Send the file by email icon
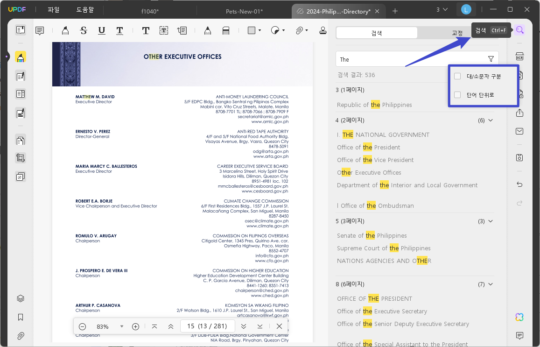 (x=519, y=131)
